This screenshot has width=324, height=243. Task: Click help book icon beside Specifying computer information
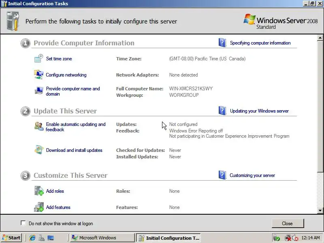pos(222,43)
